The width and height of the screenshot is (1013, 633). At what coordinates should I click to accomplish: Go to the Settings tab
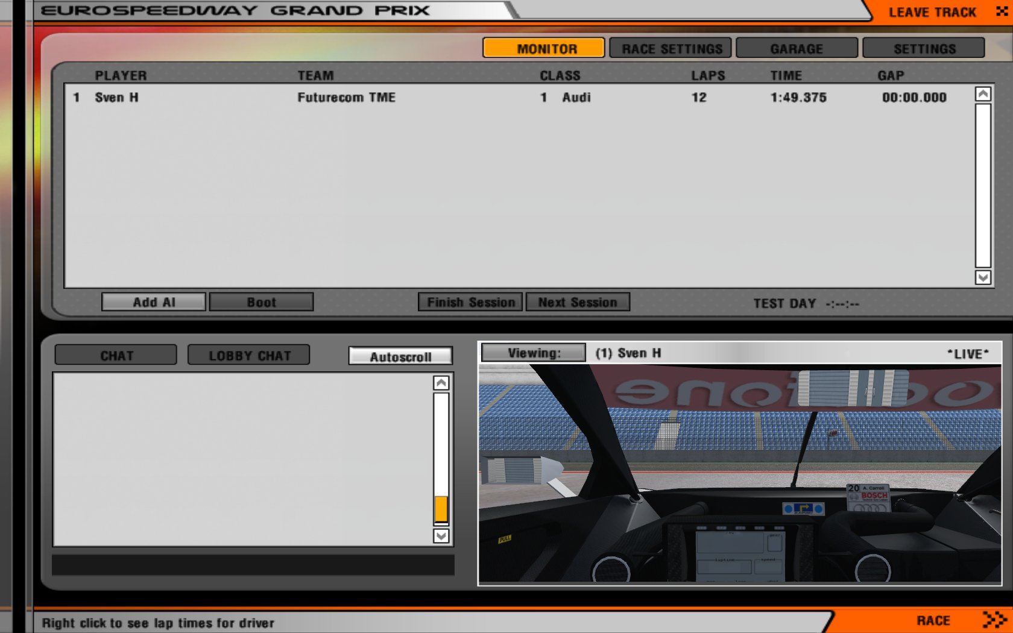pyautogui.click(x=924, y=48)
